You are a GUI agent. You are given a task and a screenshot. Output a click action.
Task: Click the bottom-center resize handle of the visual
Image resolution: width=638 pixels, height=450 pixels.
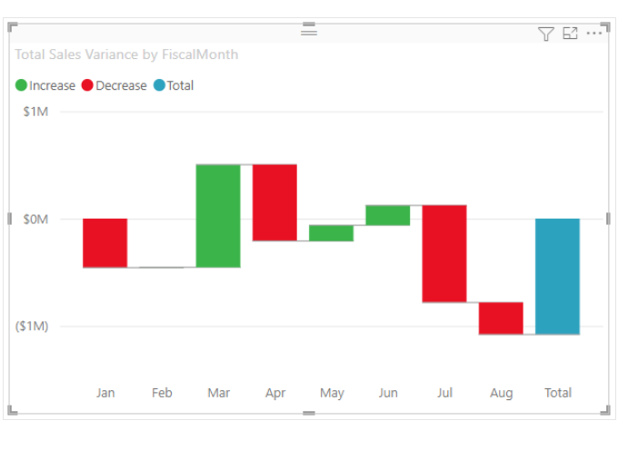(309, 413)
